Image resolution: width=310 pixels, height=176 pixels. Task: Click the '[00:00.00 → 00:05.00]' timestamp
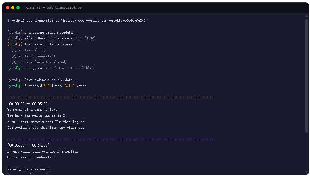28,104
